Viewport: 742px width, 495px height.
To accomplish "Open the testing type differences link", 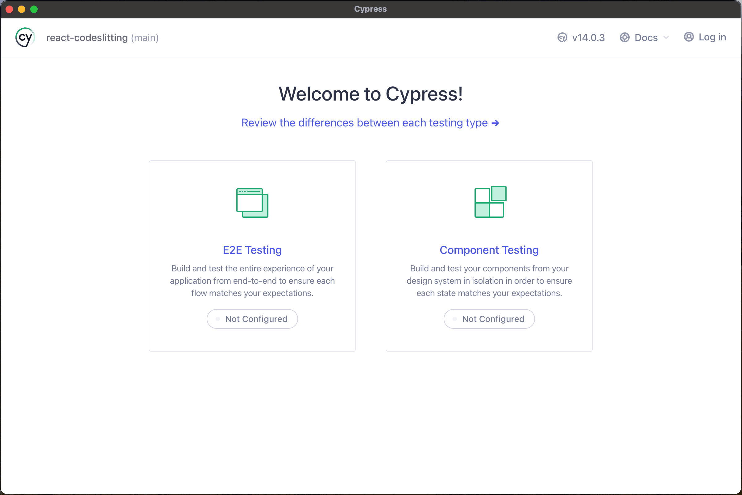I will (370, 123).
